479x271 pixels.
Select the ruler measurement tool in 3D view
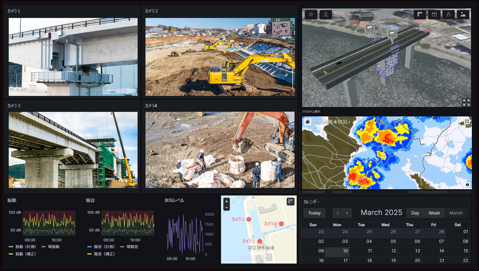[x=420, y=14]
